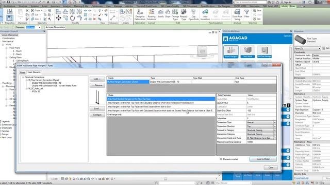Screen dimensions: 330x185
Task: Edit the Layout Value field
Action: coord(261,103)
